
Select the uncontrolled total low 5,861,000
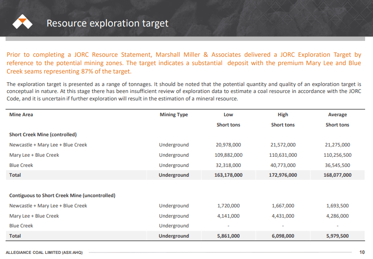tap(228, 236)
